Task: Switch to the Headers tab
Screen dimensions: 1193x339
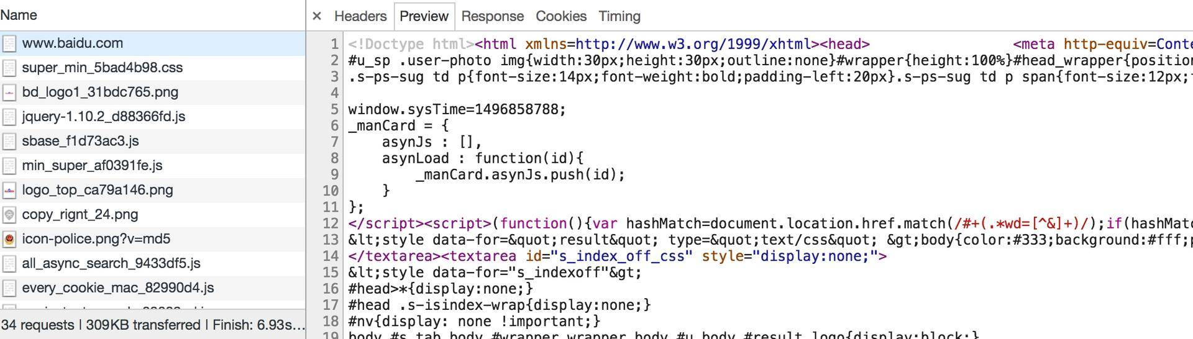Action: (360, 16)
